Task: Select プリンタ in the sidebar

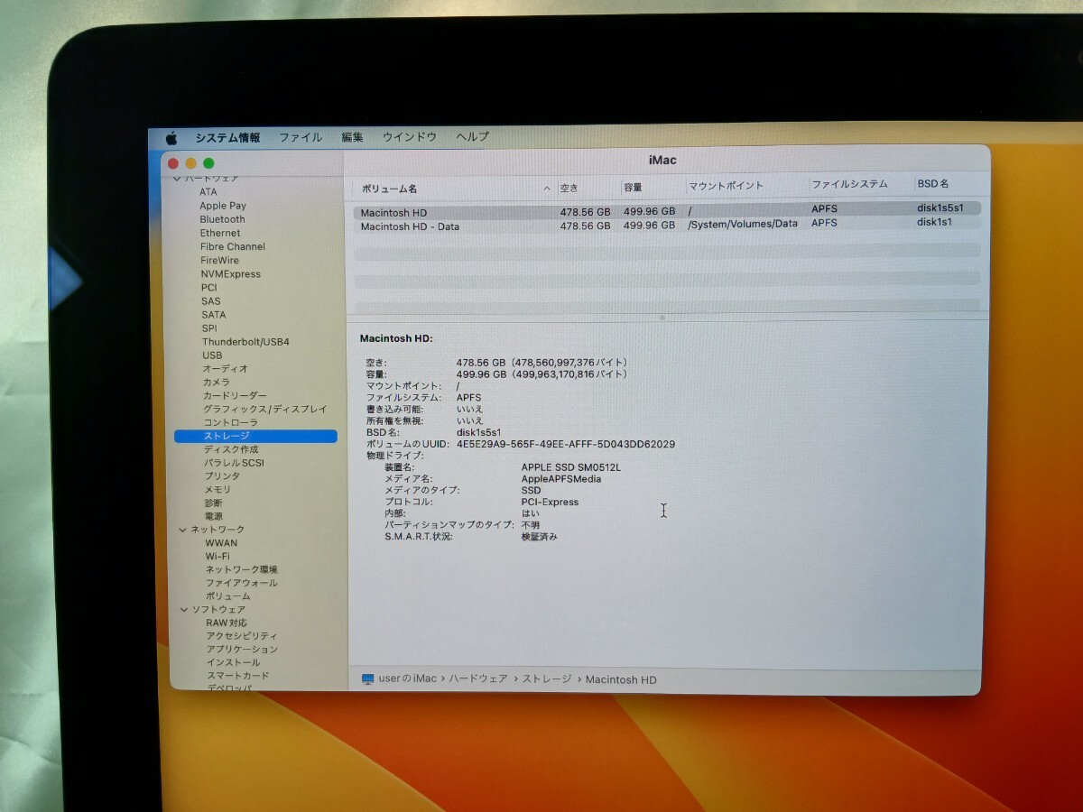Action: 222,476
